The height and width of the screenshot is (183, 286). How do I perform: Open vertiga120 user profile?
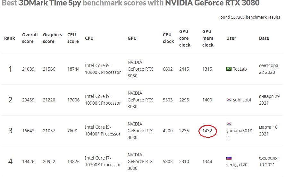click(237, 165)
